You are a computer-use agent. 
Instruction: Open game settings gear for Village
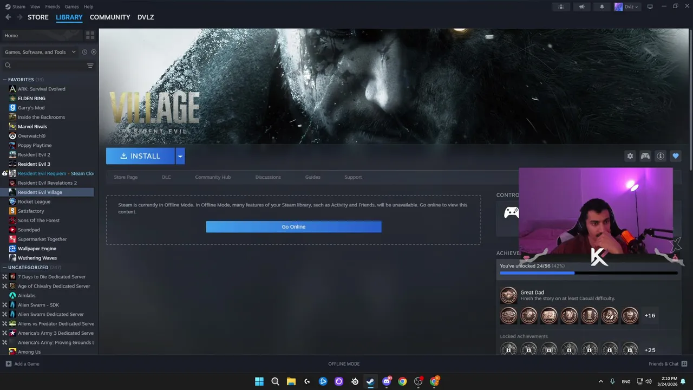(x=630, y=156)
